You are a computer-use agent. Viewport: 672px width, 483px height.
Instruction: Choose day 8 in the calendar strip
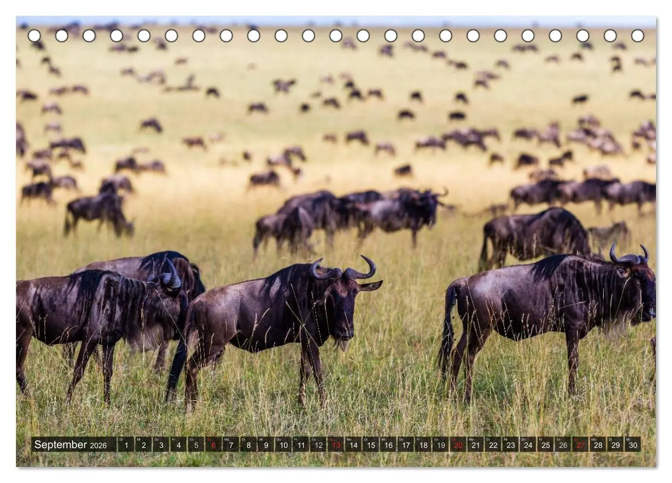(248, 445)
